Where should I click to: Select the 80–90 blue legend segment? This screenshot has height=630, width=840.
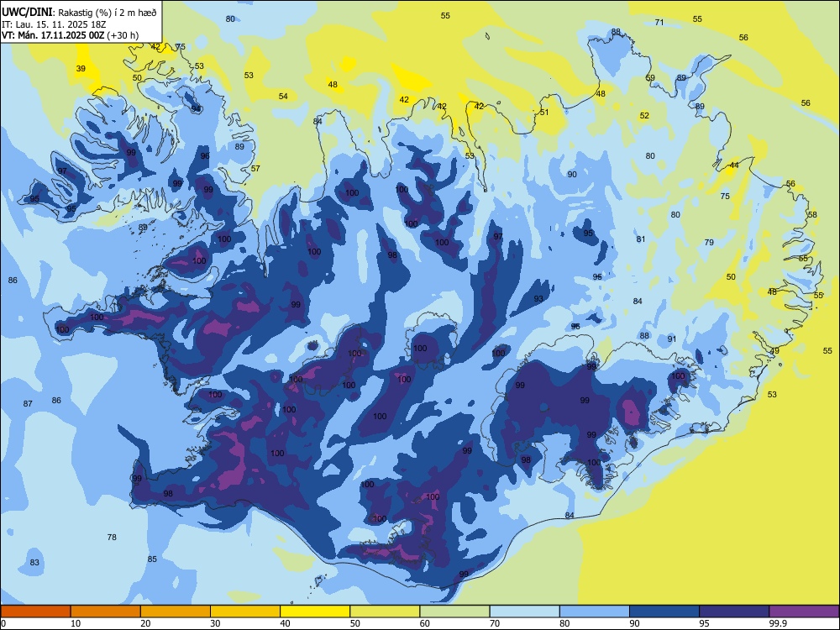pos(594,612)
